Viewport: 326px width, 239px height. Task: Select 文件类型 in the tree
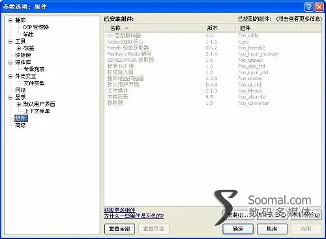click(34, 83)
